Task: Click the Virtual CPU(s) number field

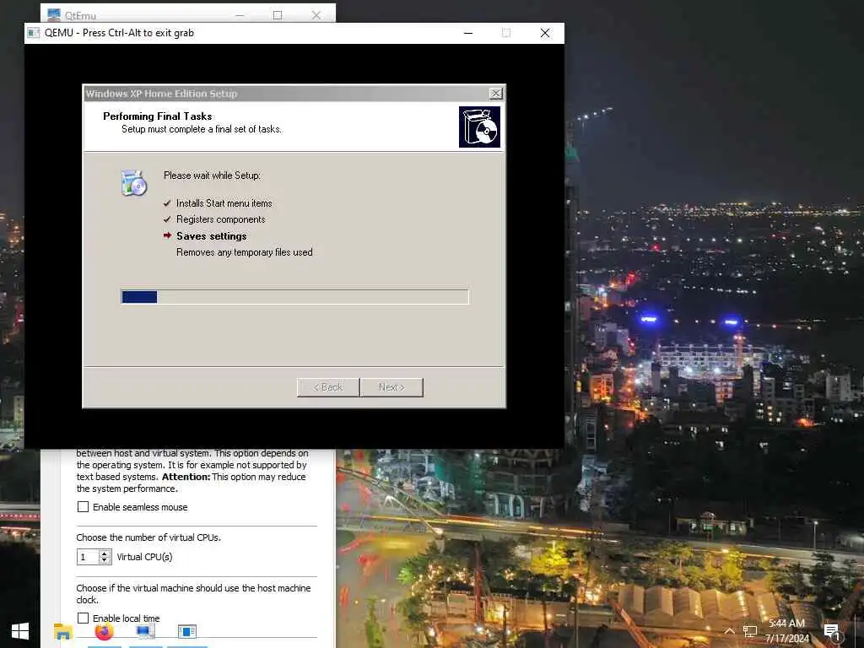Action: [88, 557]
